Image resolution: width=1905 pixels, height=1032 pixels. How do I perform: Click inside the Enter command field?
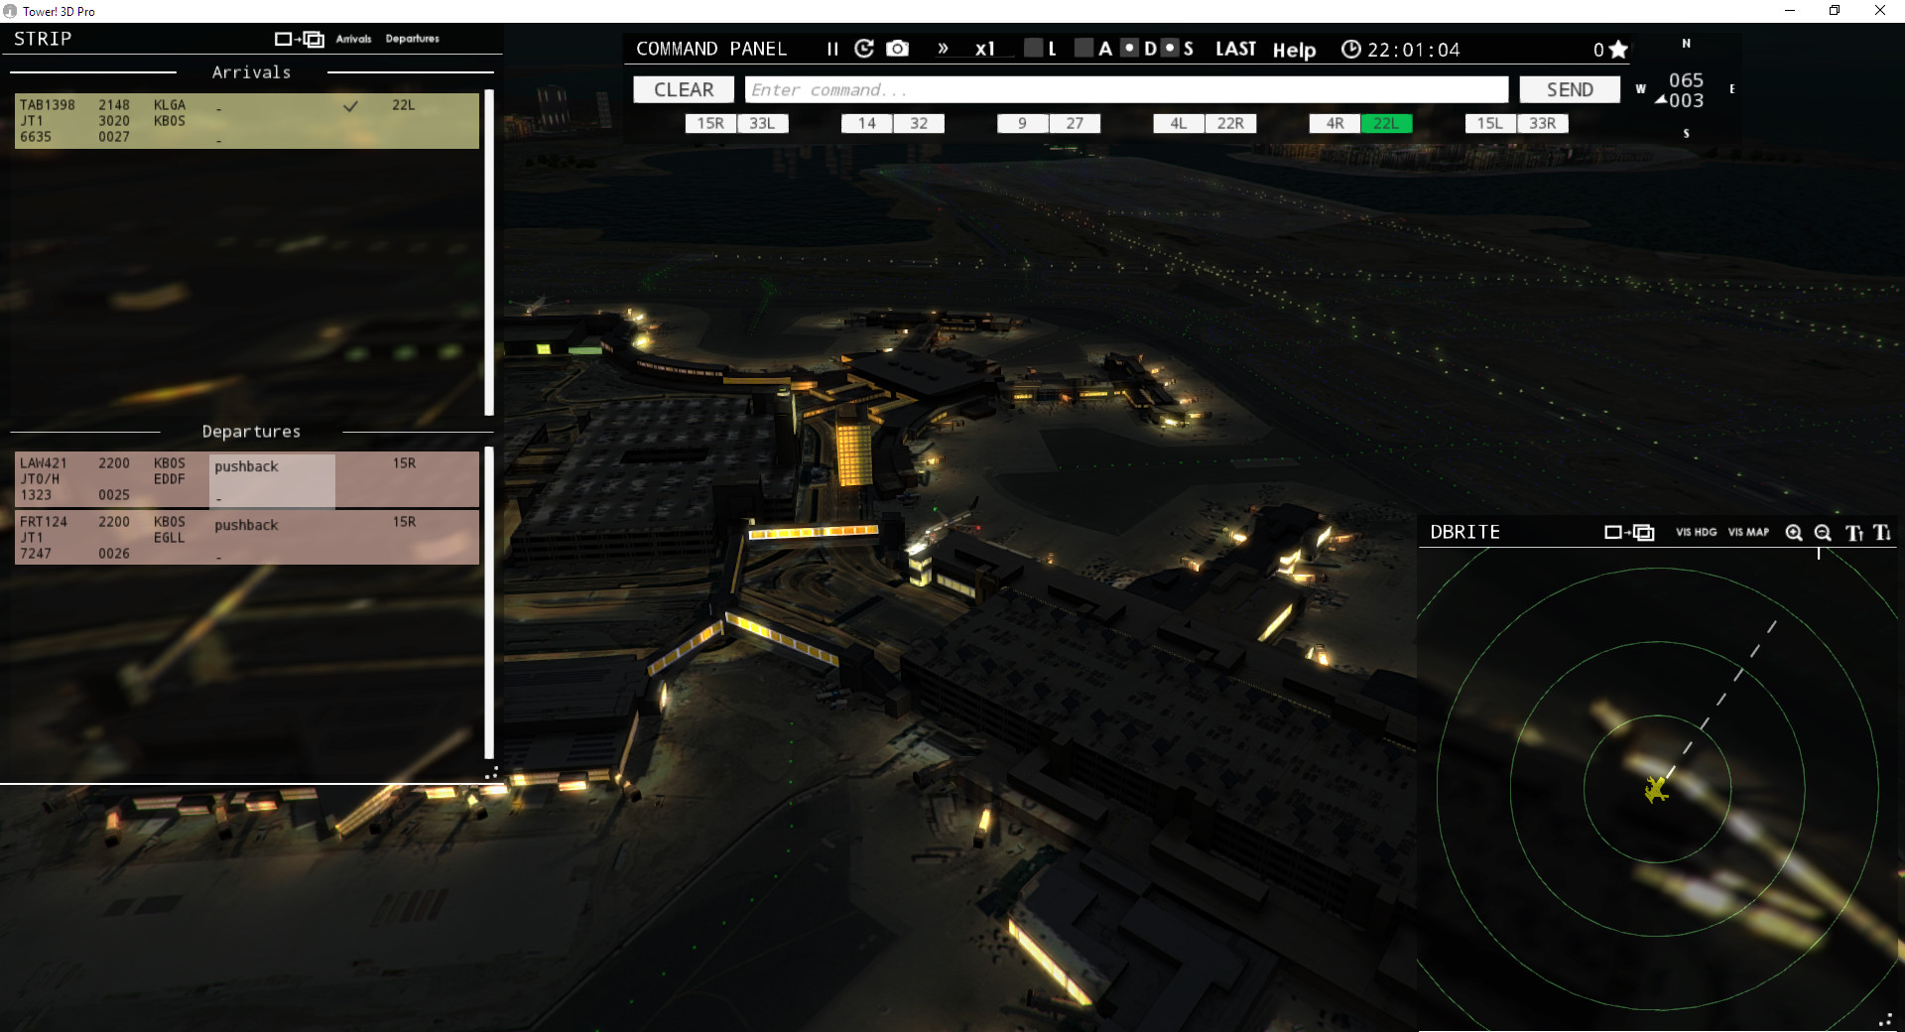[x=1126, y=89]
